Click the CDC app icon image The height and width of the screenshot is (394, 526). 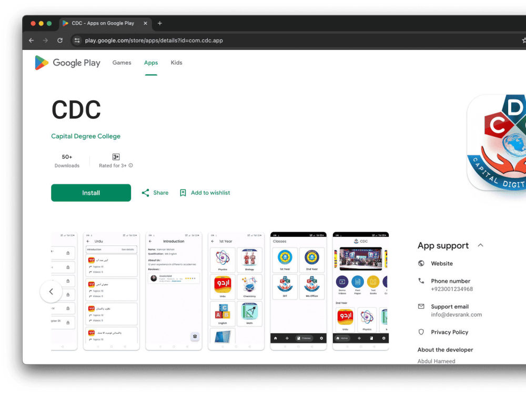tap(497, 142)
